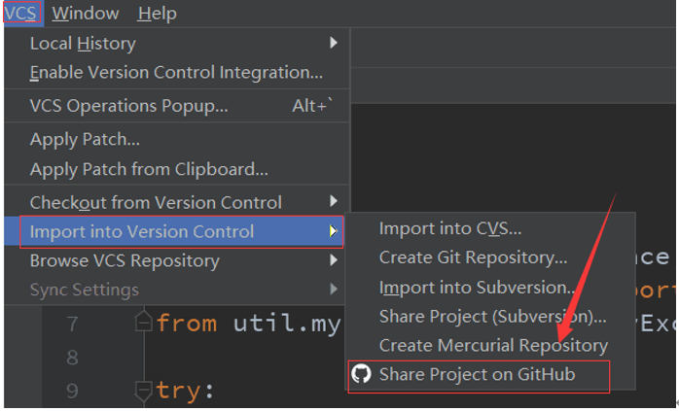Select Enable Version Control Integration

[x=176, y=72]
